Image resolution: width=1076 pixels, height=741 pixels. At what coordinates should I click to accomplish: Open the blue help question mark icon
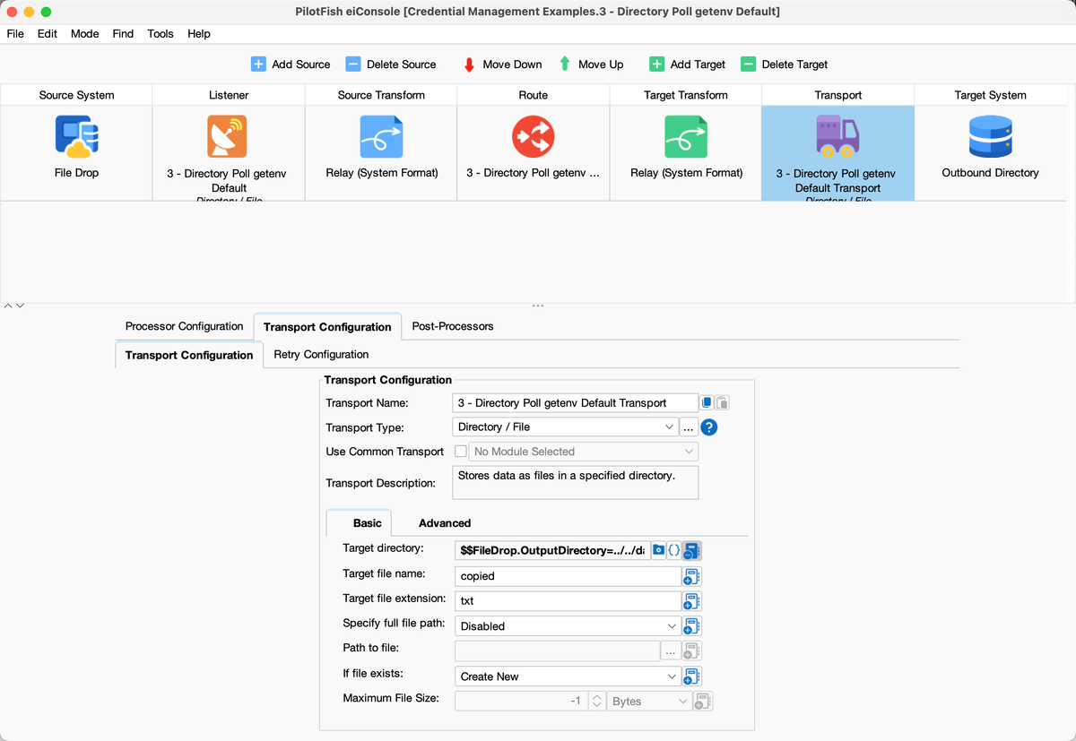[x=709, y=427]
